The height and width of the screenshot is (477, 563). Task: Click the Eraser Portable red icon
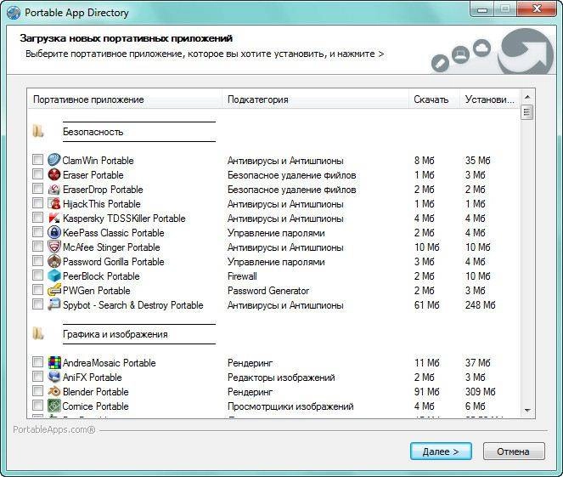(x=53, y=174)
